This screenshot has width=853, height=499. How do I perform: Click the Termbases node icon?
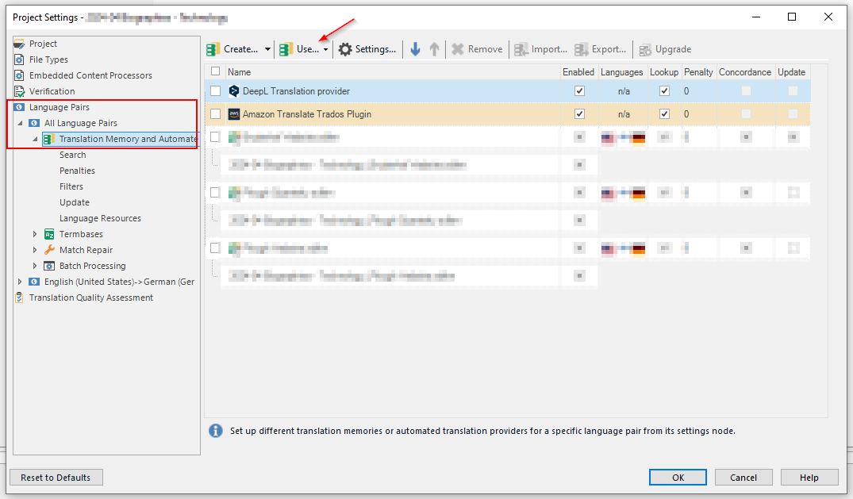[49, 234]
